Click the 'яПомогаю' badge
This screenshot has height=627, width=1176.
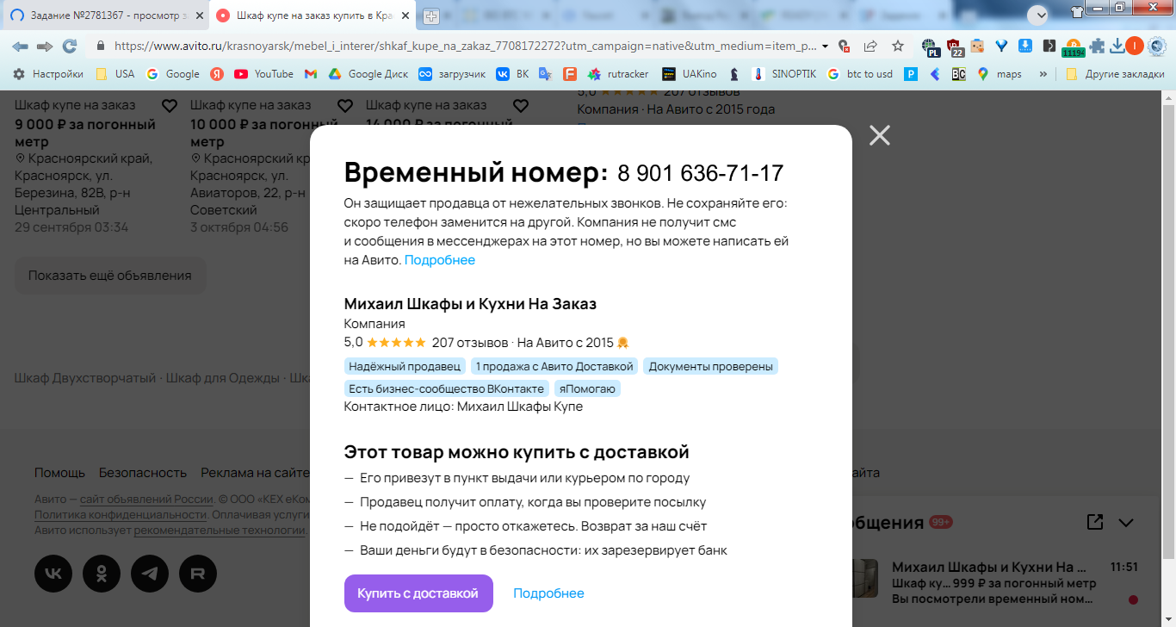(587, 388)
